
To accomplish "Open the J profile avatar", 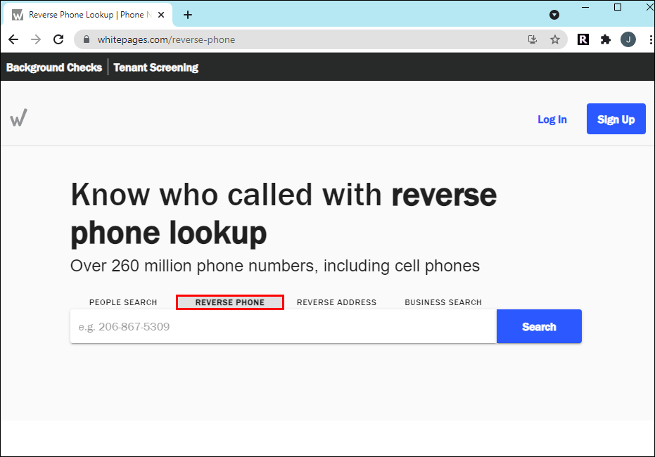I will (628, 39).
